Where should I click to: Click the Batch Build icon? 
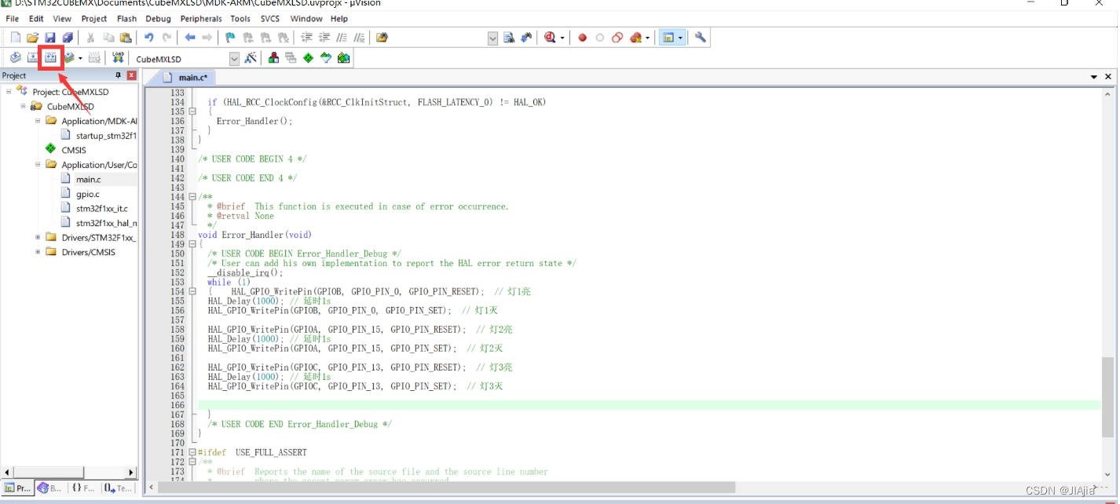click(x=69, y=58)
